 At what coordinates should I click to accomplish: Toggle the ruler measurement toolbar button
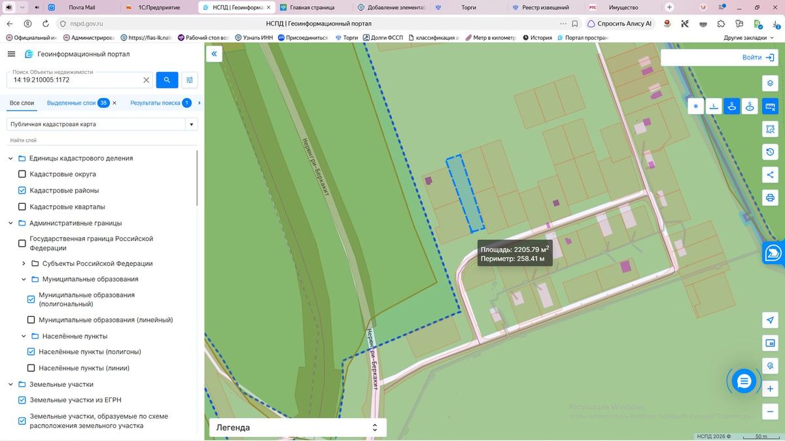pyautogui.click(x=770, y=106)
